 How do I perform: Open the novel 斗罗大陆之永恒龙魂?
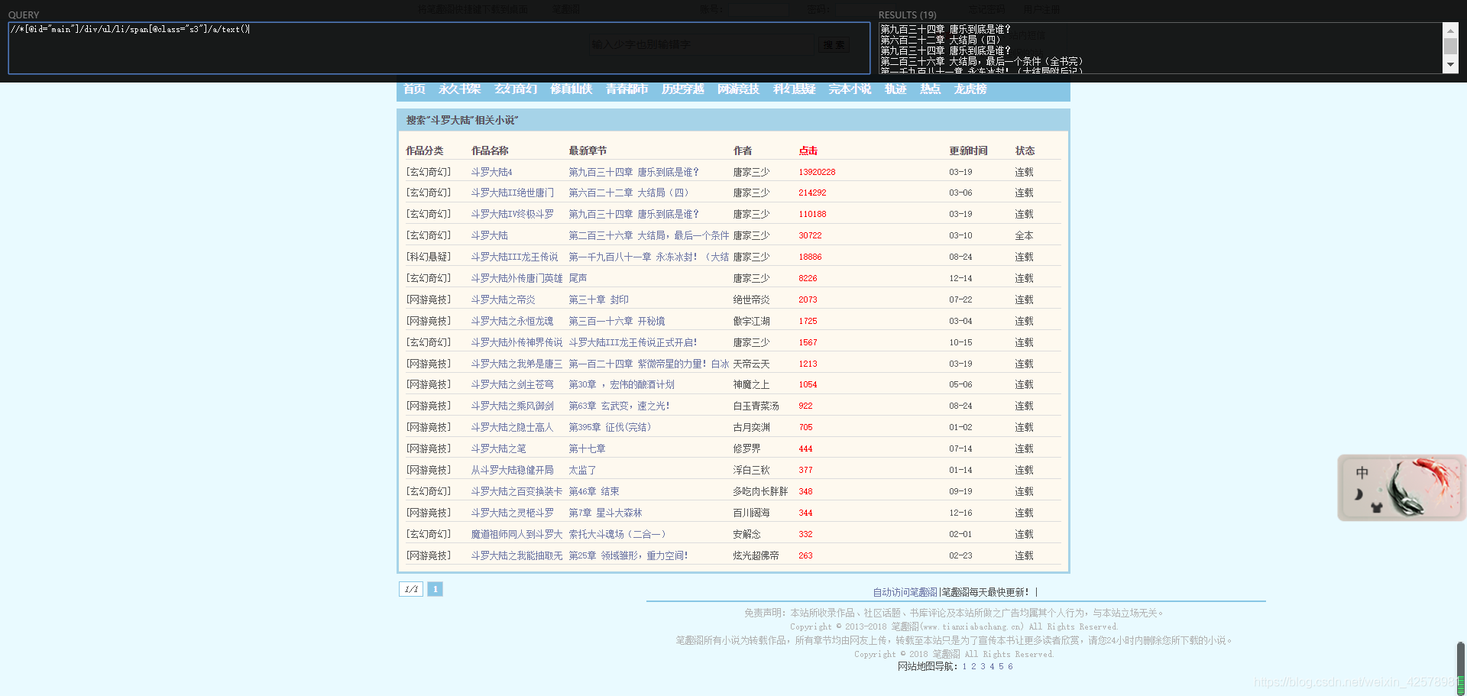coord(512,322)
